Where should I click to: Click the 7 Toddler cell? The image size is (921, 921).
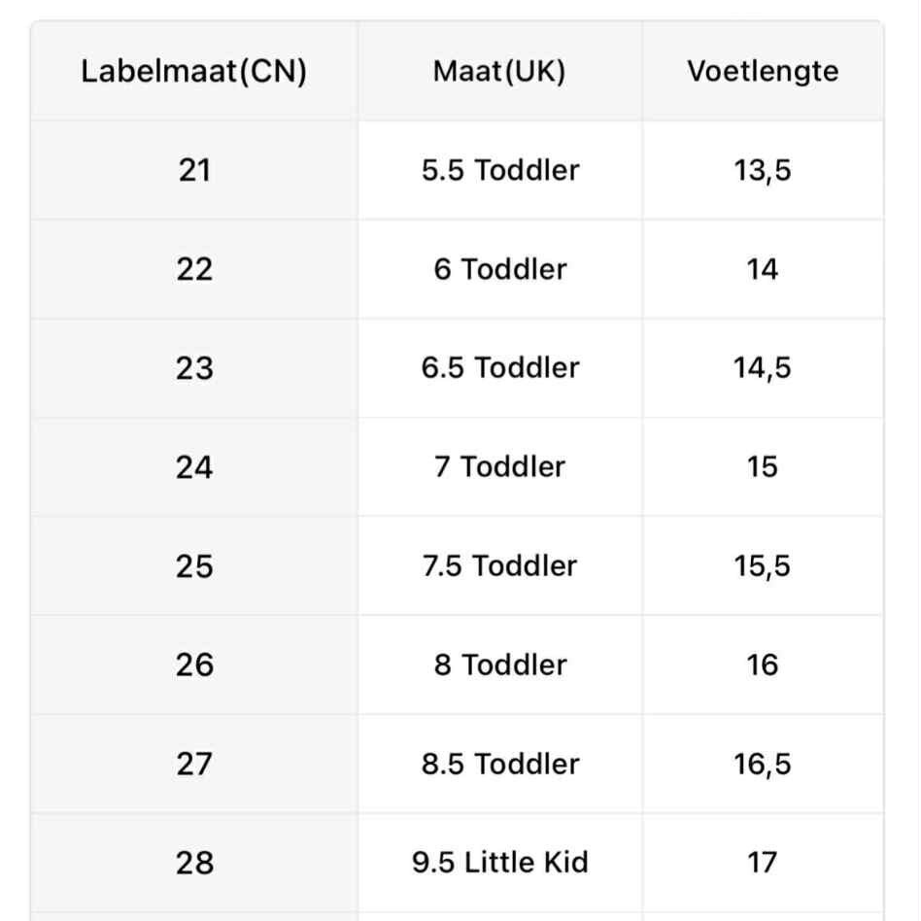coord(499,467)
